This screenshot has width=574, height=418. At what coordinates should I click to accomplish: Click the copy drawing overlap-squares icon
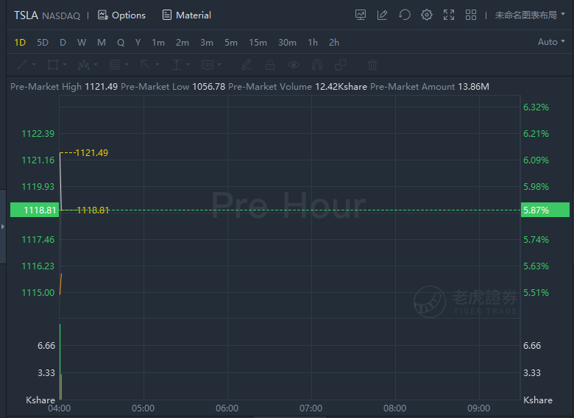tap(341, 65)
